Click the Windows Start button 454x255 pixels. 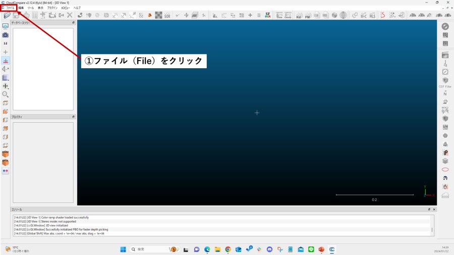click(x=123, y=249)
